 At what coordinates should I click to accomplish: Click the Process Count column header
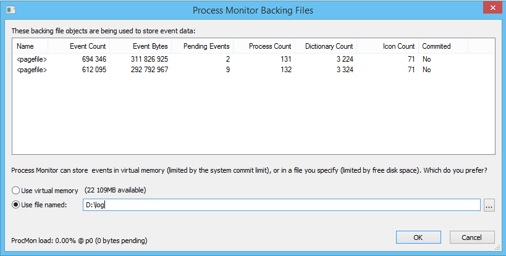[x=270, y=46]
